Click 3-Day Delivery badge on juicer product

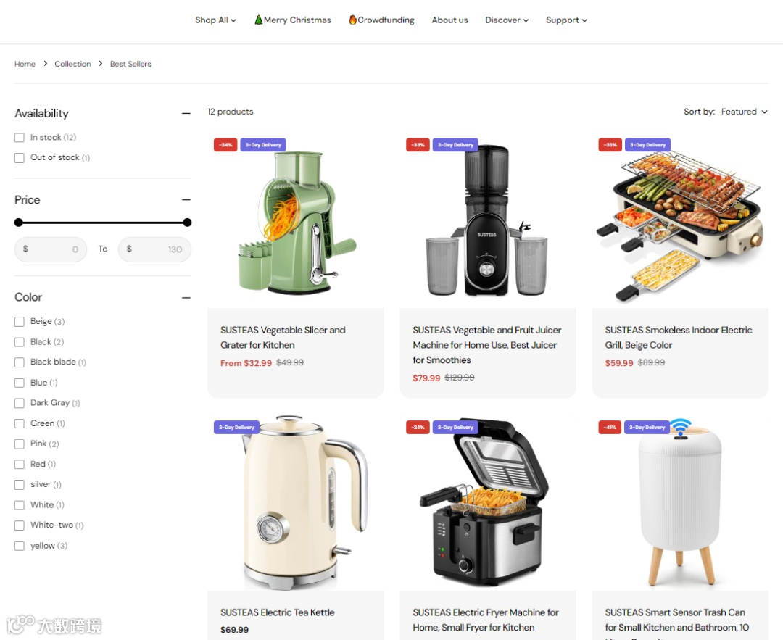click(x=455, y=145)
